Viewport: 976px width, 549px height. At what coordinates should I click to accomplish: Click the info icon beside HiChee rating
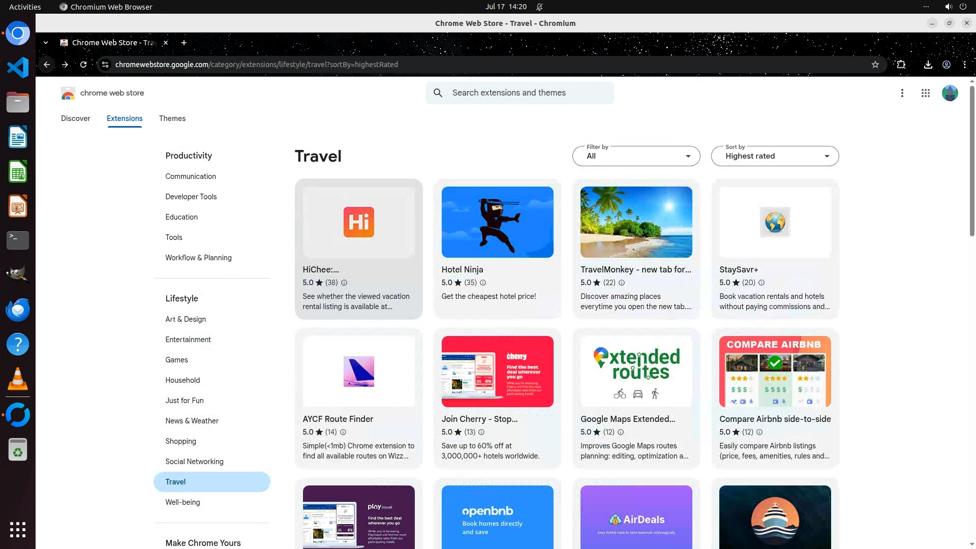pos(344,283)
